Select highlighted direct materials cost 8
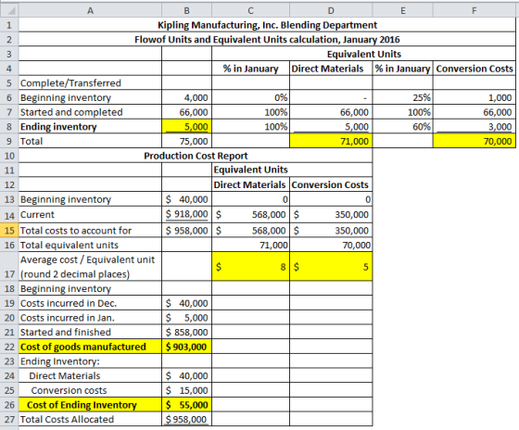519x430 pixels. click(250, 267)
